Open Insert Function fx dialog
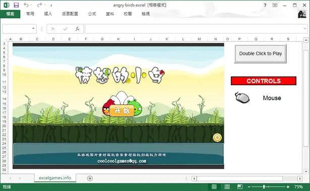This screenshot has width=310, height=191. point(77,29)
